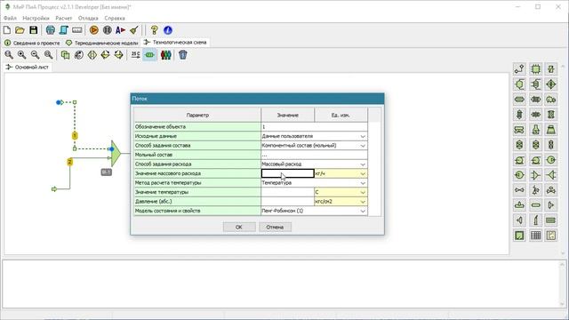Pause calculation with gray pause icon
The height and width of the screenshot is (320, 569).
[x=107, y=30]
